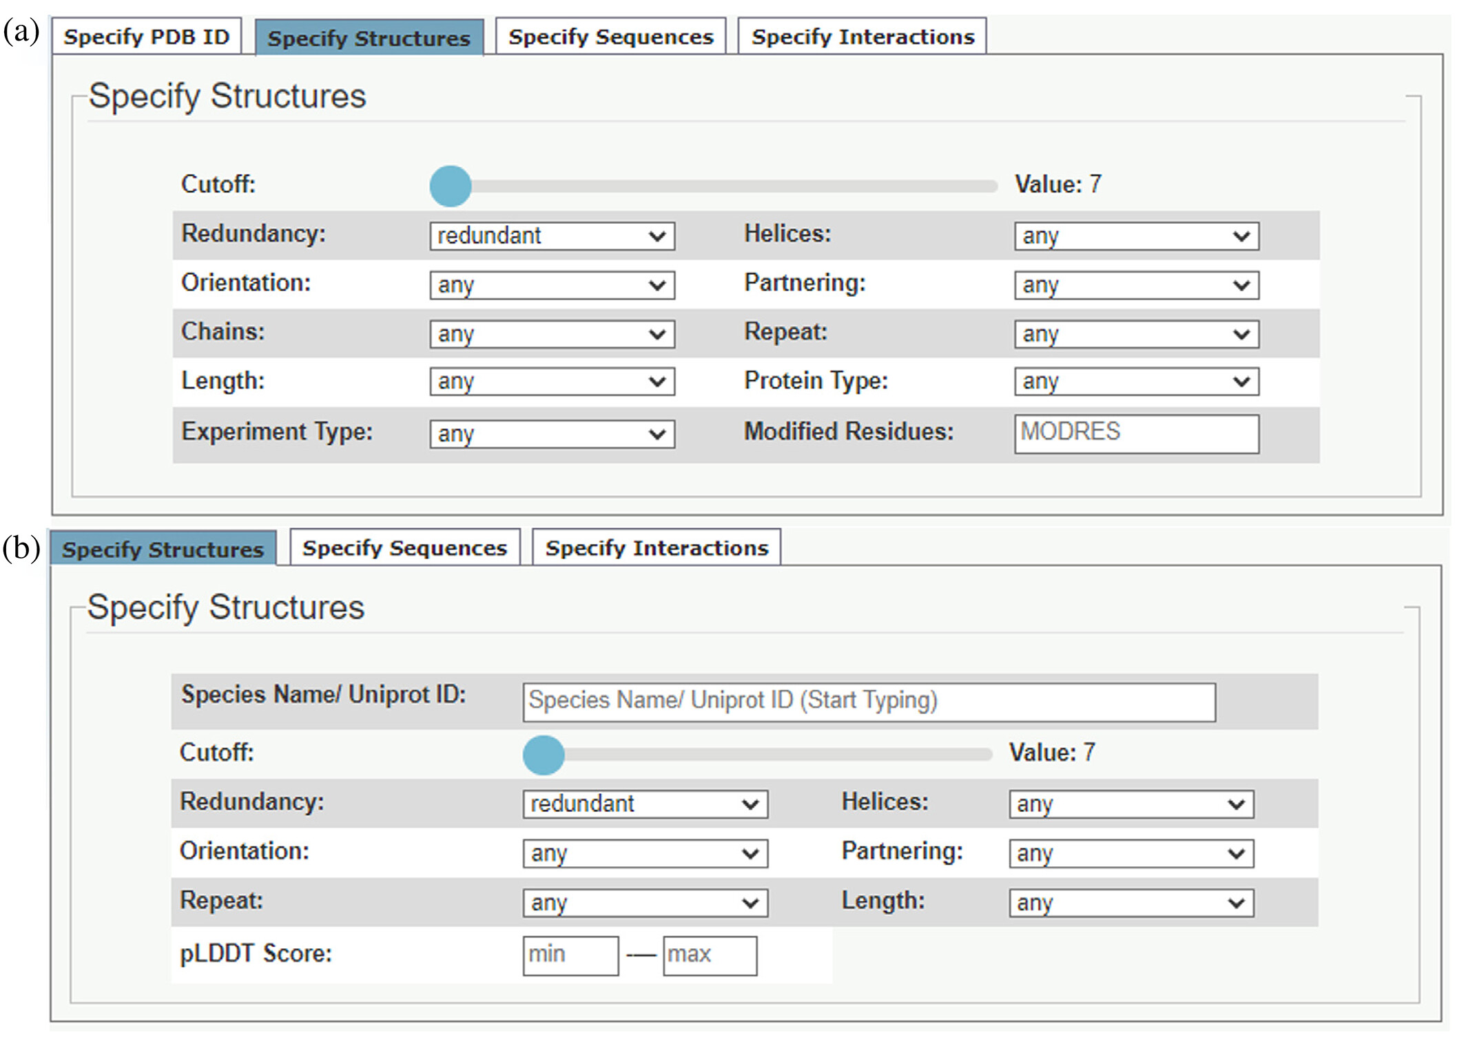
Task: Switch to Specify Sequences tab in panel (a)
Action: [610, 36]
